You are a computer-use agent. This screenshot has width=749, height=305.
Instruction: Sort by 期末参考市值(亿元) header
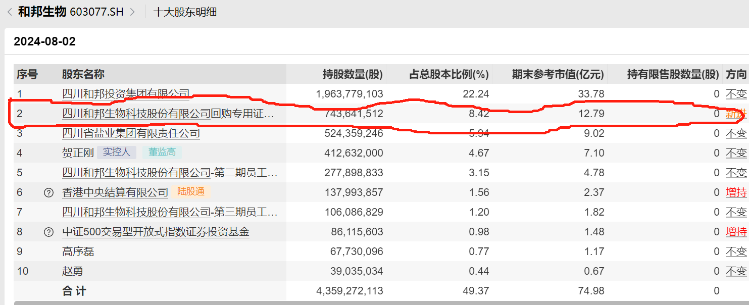558,75
